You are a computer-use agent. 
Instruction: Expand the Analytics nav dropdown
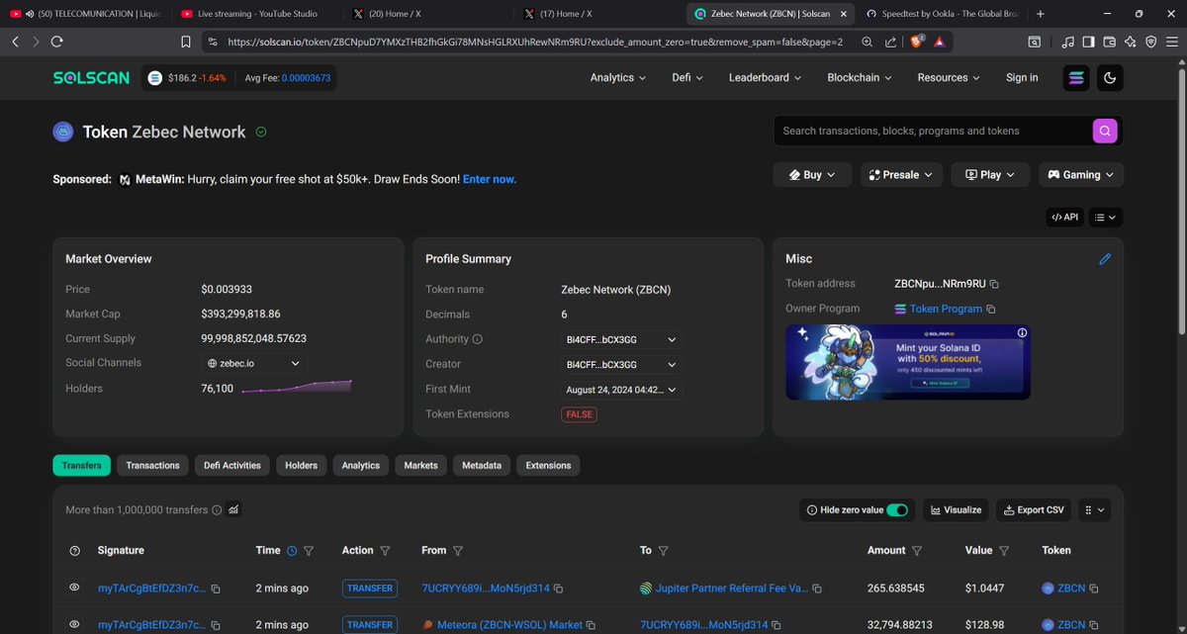pos(618,78)
